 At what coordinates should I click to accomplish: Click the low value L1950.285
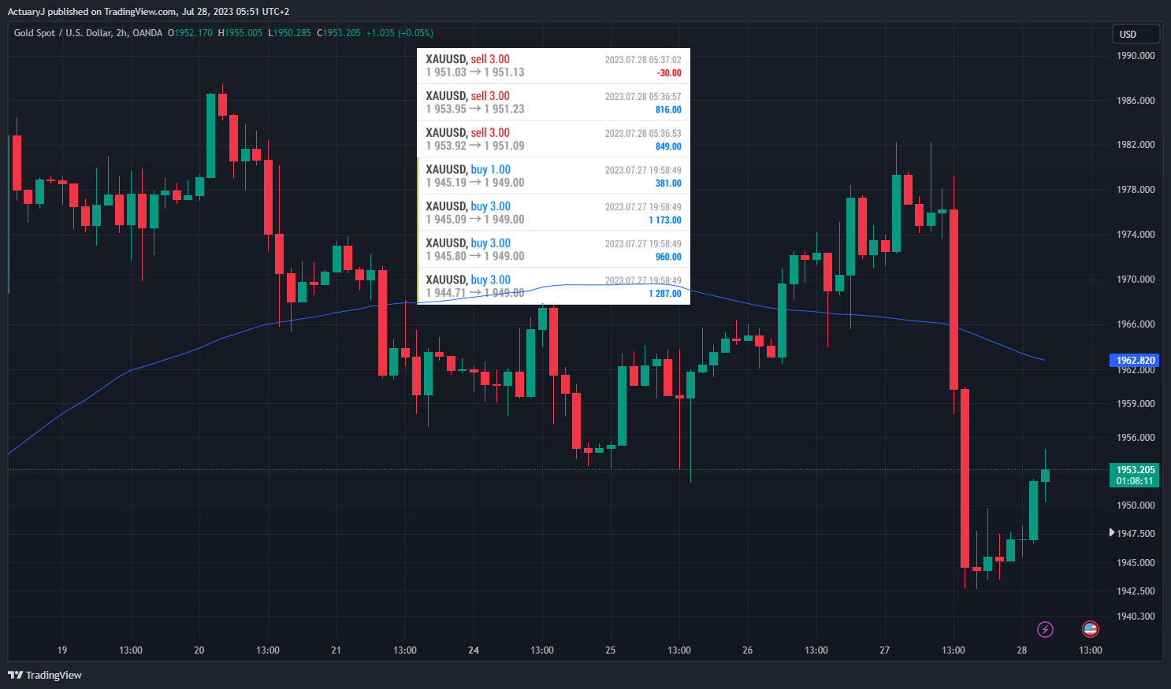pos(289,33)
